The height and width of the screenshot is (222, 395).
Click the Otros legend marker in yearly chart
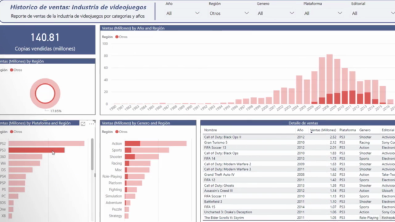click(117, 37)
